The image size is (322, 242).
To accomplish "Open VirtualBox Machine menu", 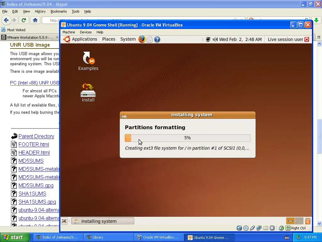I will click(69, 32).
